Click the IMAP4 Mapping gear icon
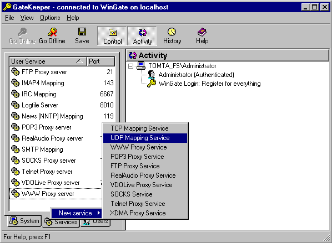Image resolution: width=332 pixels, height=243 pixels. pyautogui.click(x=15, y=83)
